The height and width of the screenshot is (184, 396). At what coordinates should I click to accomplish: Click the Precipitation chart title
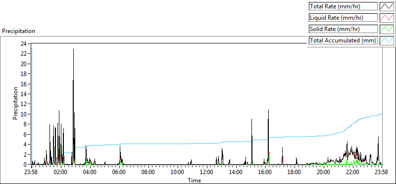(18, 31)
